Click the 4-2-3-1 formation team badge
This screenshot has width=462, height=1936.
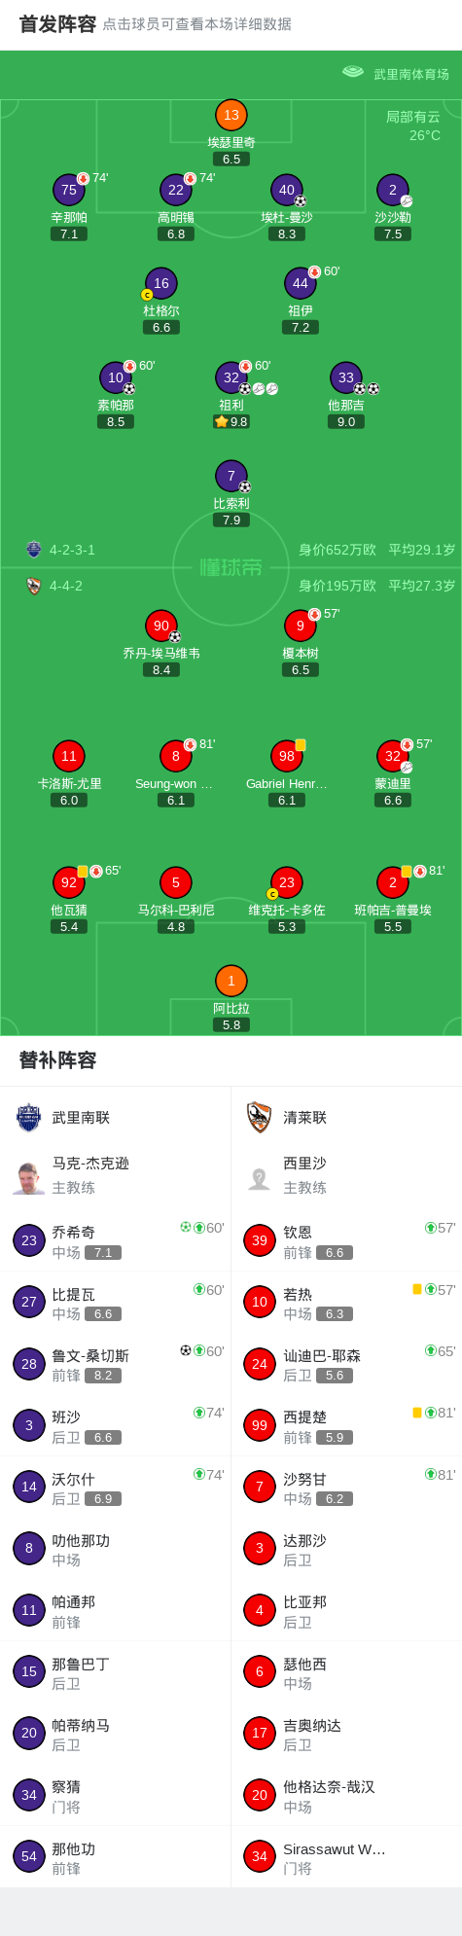point(34,549)
